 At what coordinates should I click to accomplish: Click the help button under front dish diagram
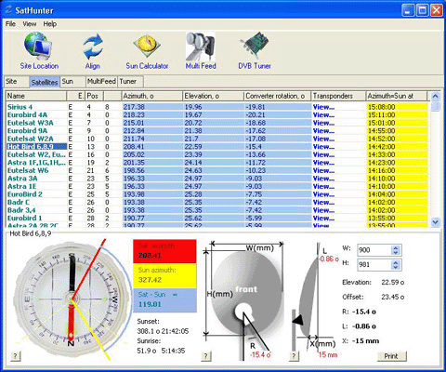(x=206, y=355)
